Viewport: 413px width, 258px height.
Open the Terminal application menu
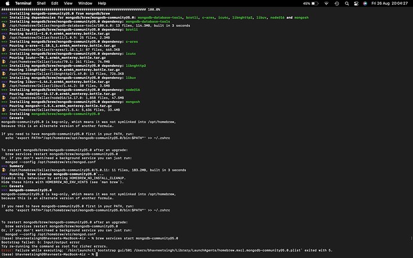tap(23, 3)
